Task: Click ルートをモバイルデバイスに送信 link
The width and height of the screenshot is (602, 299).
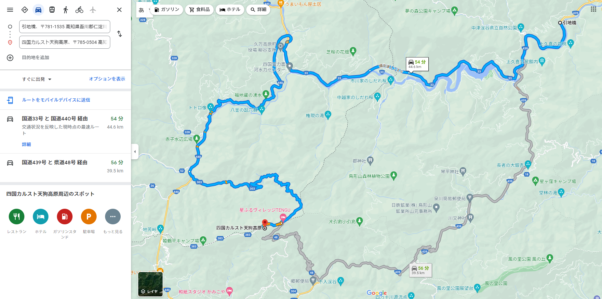Action: click(56, 100)
